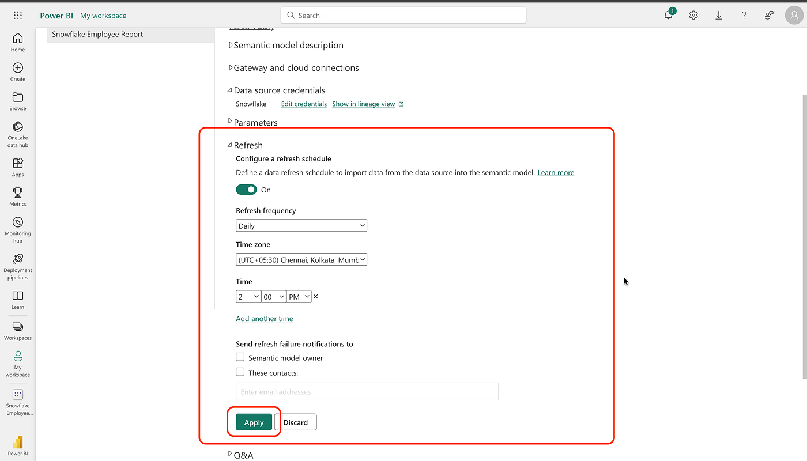The image size is (807, 461).
Task: Open the hour dropdown showing 2
Action: (248, 297)
